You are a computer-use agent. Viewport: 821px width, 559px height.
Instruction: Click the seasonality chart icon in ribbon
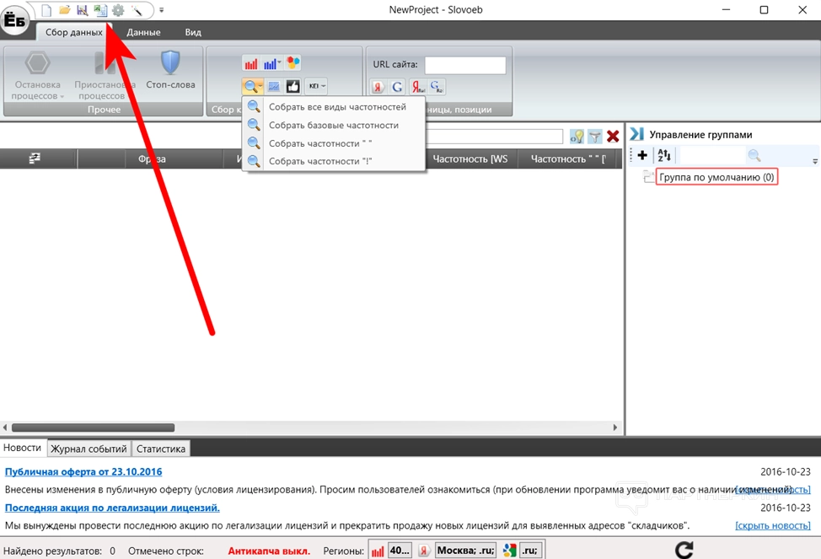[x=273, y=86]
